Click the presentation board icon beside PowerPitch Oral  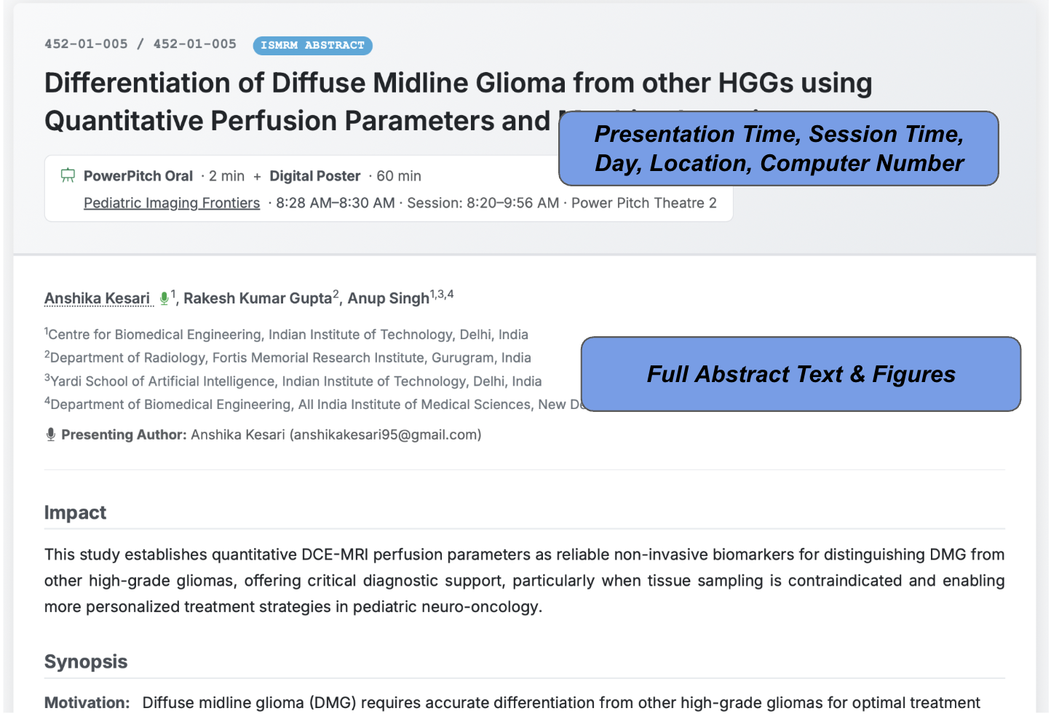coord(68,175)
